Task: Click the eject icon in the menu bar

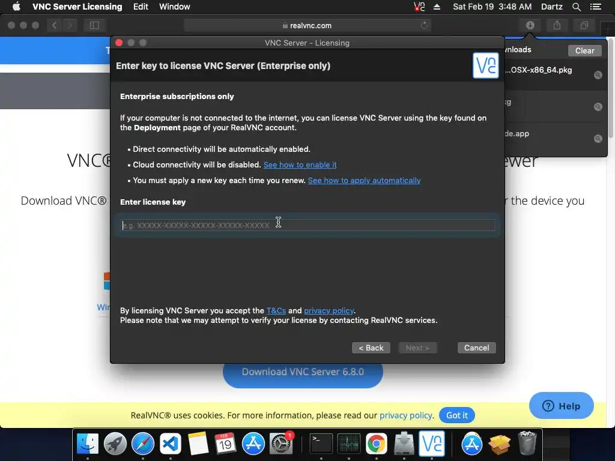Action: point(437,7)
